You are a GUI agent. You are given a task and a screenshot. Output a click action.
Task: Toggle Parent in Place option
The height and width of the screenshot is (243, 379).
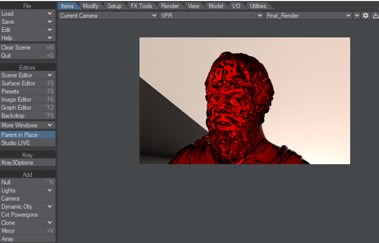(27, 135)
